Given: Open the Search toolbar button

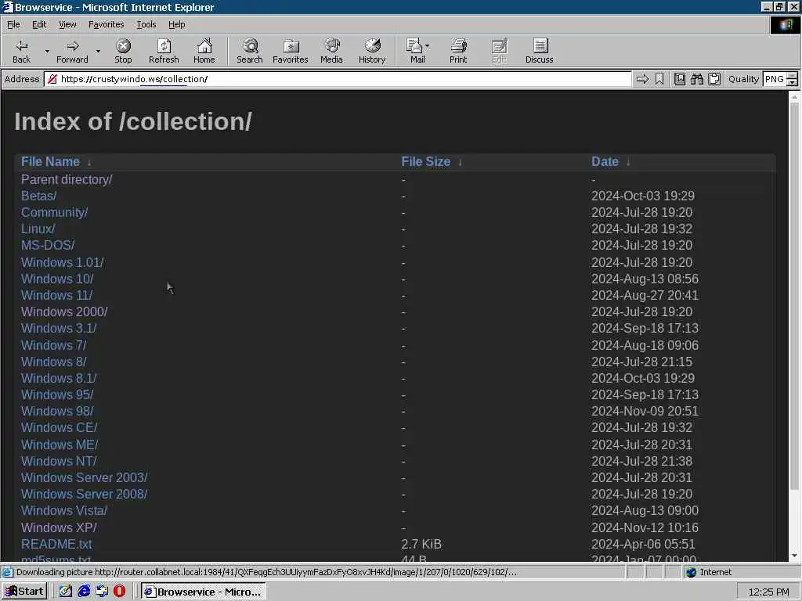Looking at the screenshot, I should [250, 51].
